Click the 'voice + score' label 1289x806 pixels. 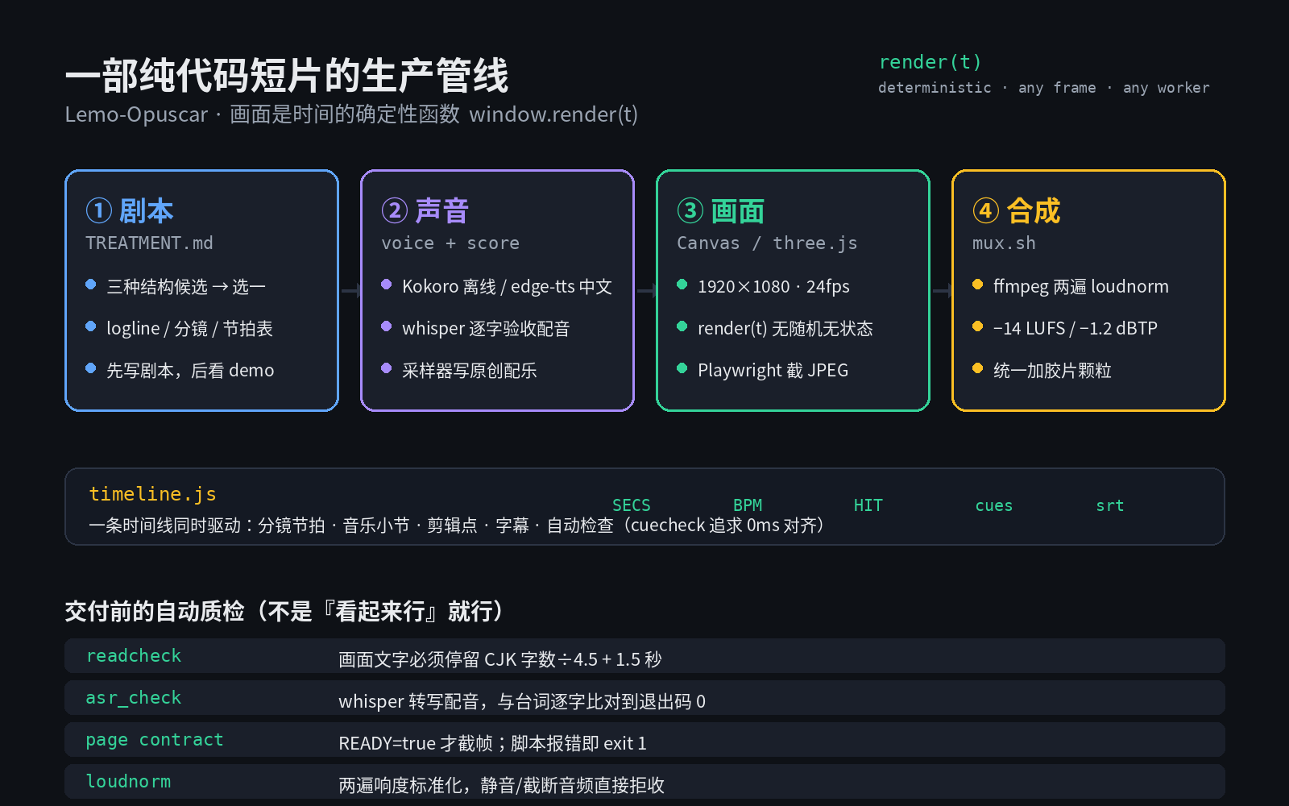450,243
